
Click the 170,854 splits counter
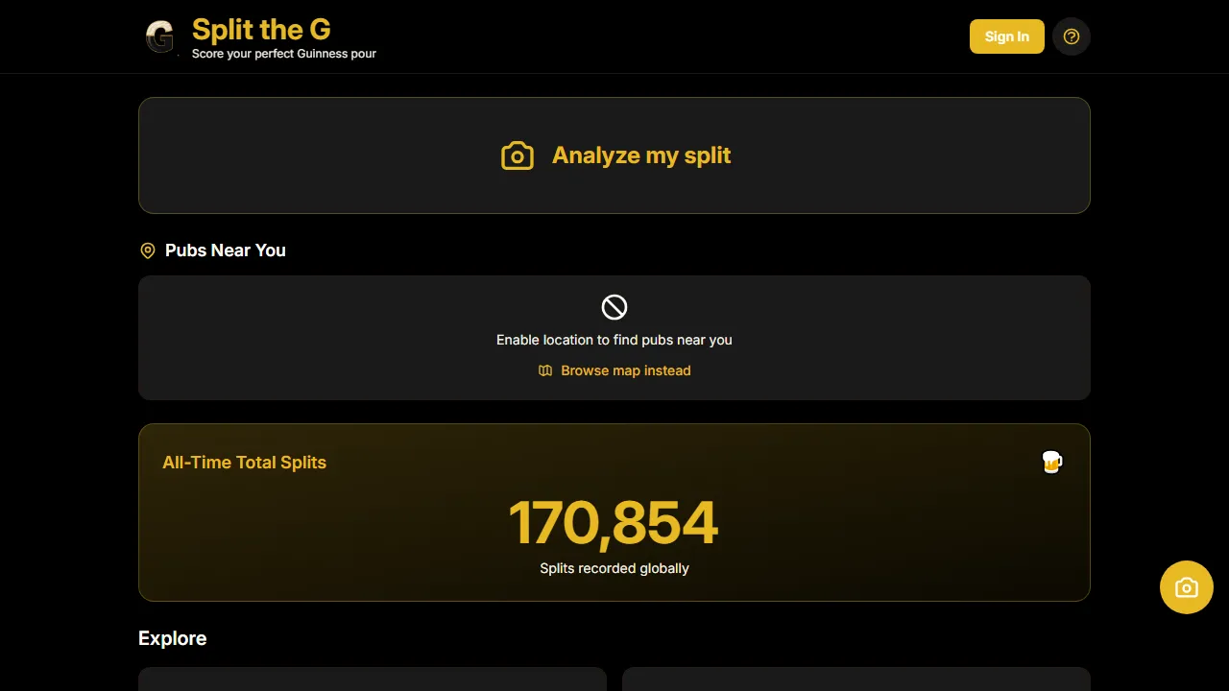pyautogui.click(x=614, y=522)
